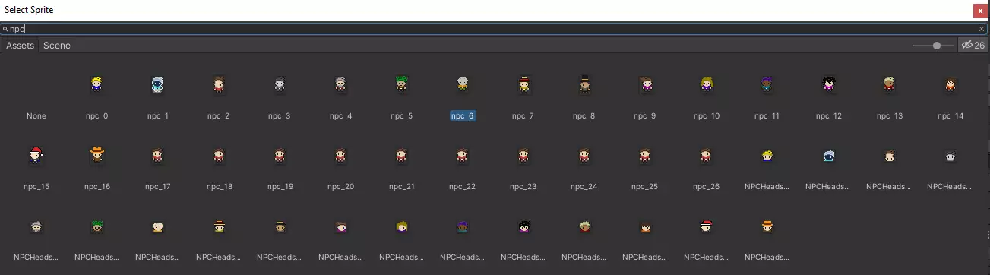Image resolution: width=990 pixels, height=275 pixels.
Task: Select the None sprite option
Action: pos(36,116)
